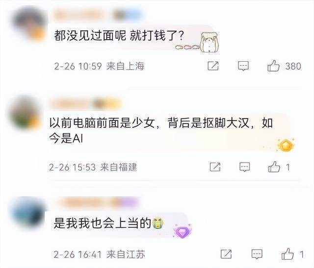Click the gold badge on the second comment

click(286, 145)
